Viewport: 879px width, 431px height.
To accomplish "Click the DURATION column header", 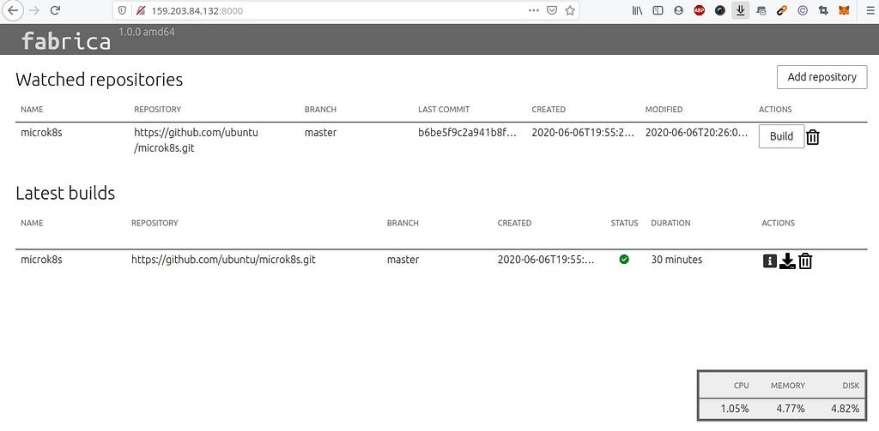I will coord(670,223).
